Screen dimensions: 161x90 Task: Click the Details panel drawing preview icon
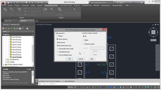(x=30, y=69)
